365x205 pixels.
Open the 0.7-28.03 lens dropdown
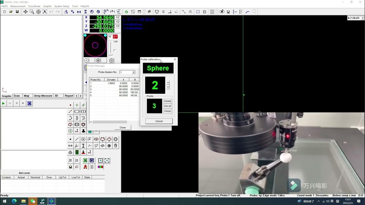[362, 18]
